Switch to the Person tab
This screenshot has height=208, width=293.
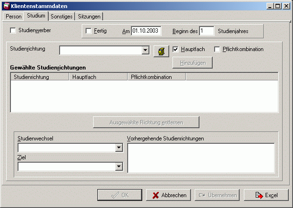[x=13, y=17]
